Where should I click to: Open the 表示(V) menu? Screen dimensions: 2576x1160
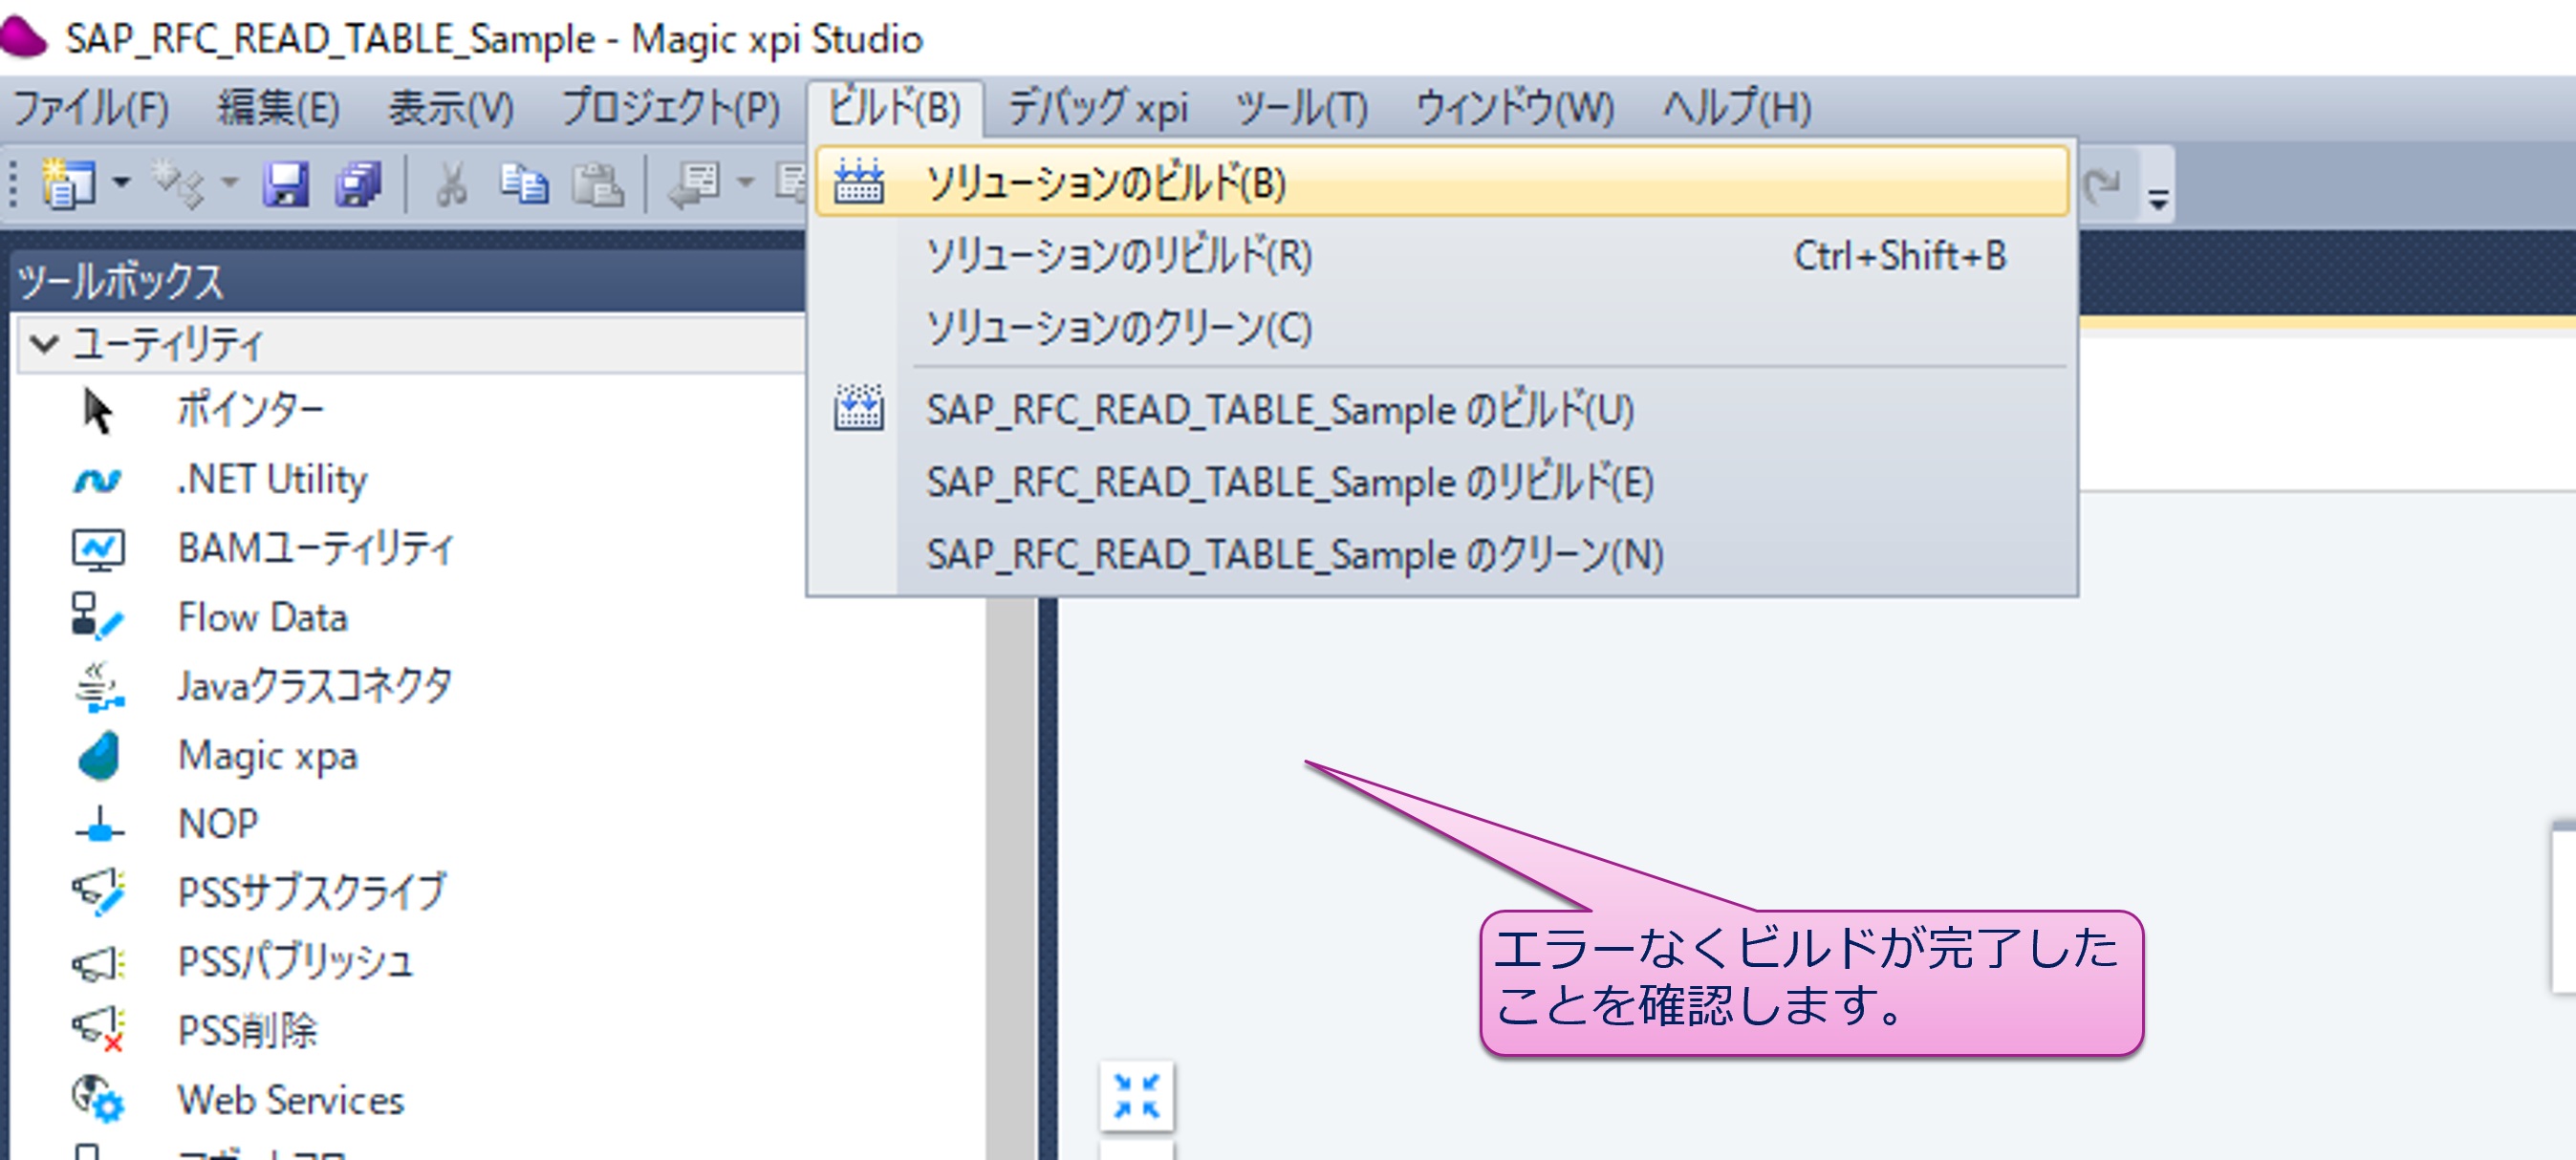point(451,108)
